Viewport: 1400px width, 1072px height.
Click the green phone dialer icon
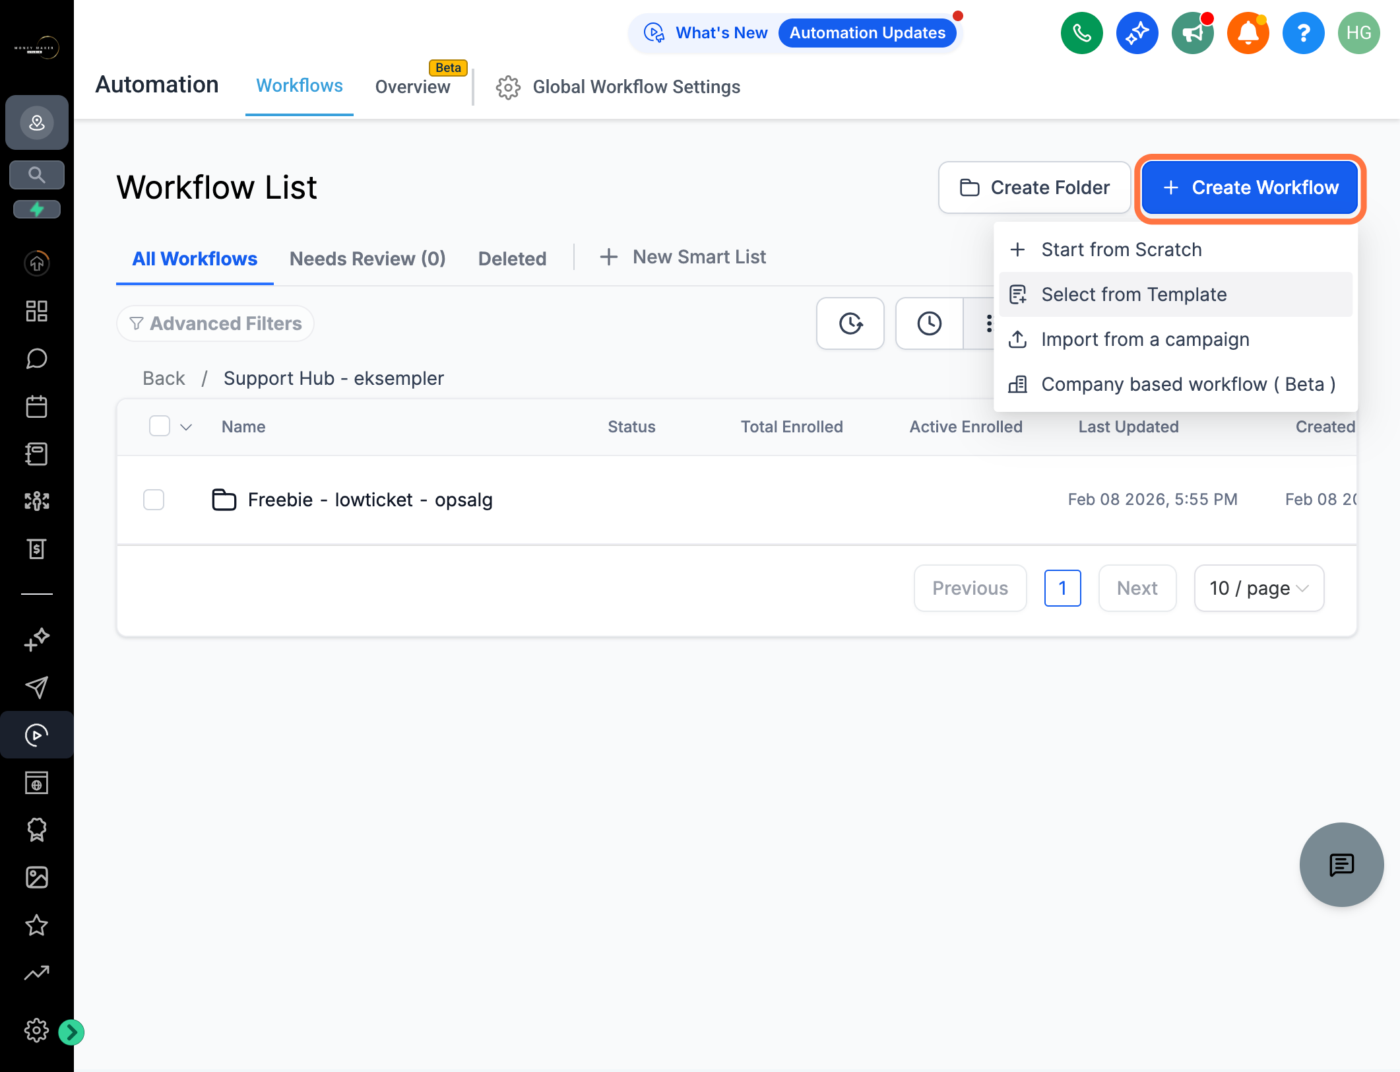click(1081, 33)
